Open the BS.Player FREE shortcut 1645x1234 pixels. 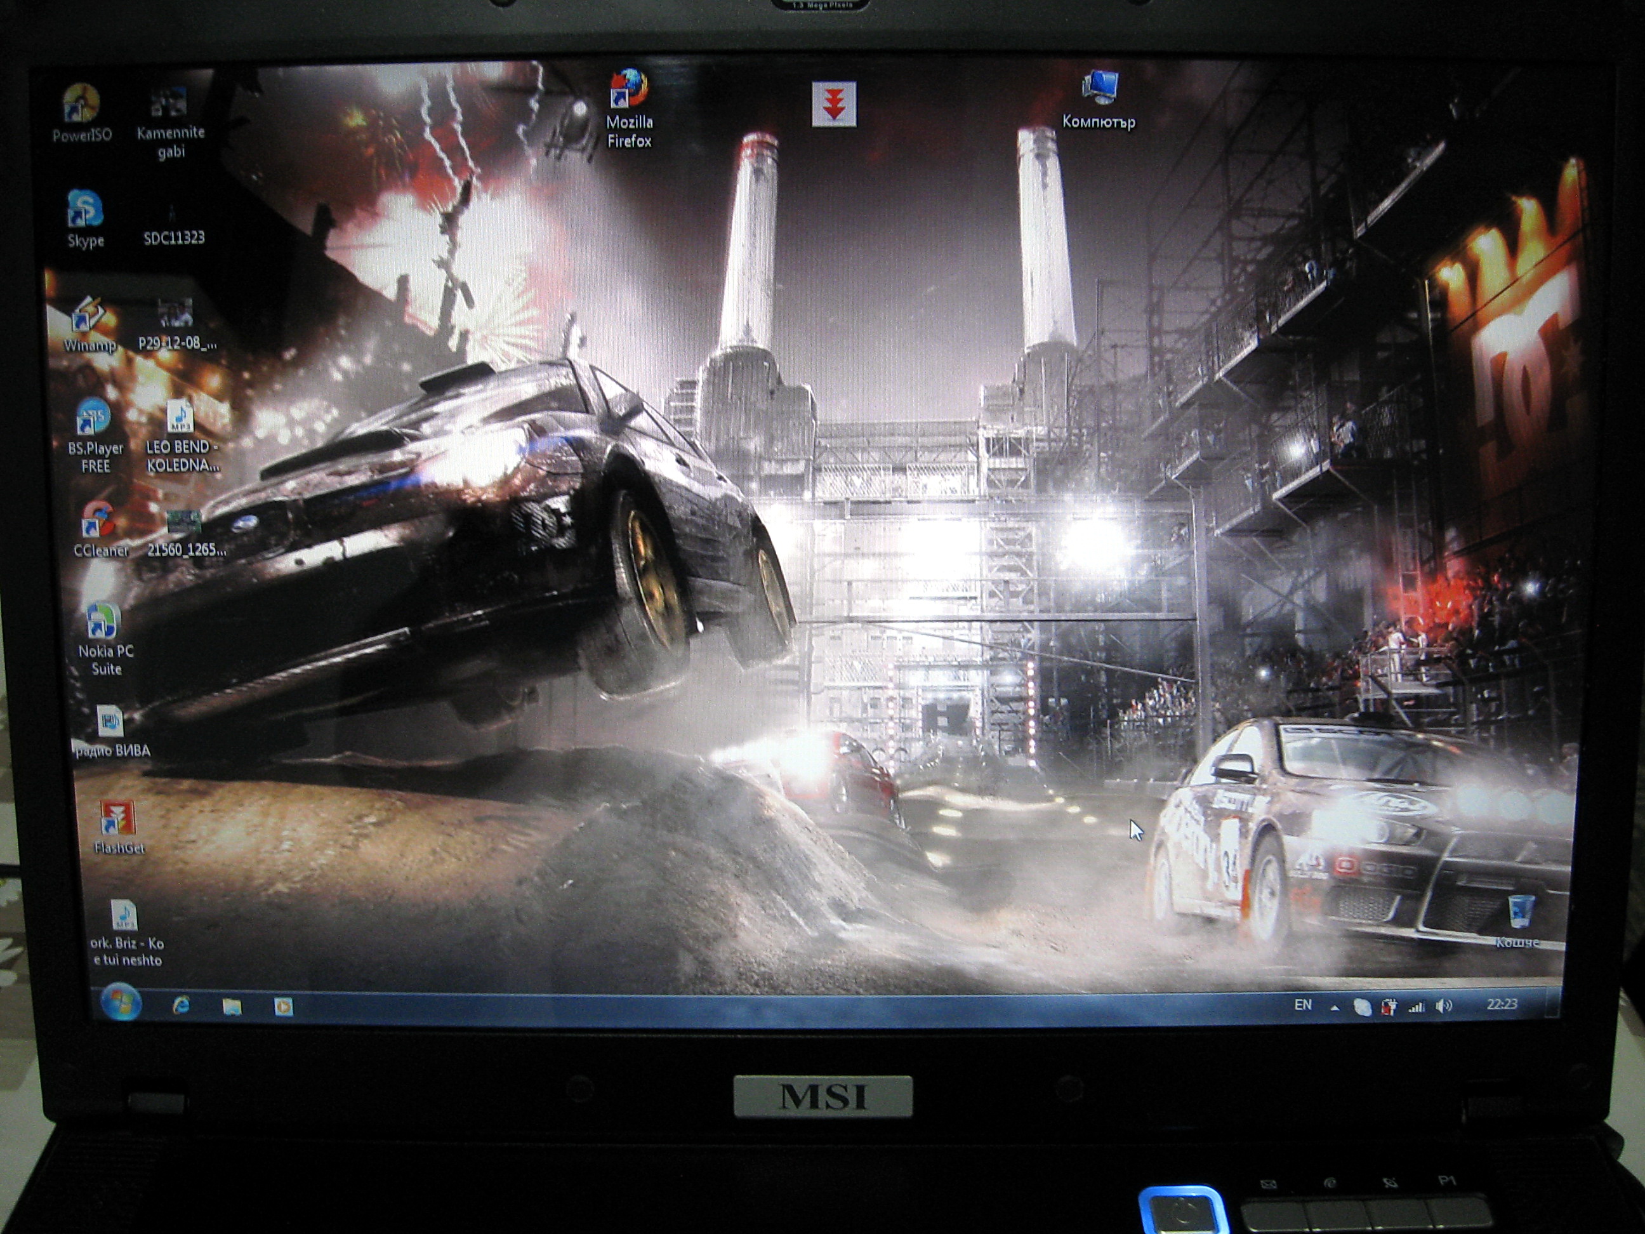click(x=95, y=437)
